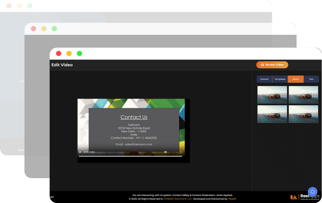The height and width of the screenshot is (203, 322).
Task: Enter fullscreen mode on the video player
Action: click(x=173, y=152)
